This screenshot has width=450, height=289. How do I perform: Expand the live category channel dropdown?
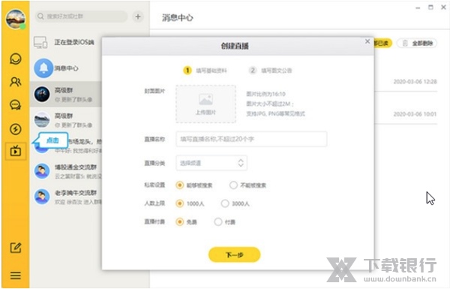pyautogui.click(x=211, y=163)
